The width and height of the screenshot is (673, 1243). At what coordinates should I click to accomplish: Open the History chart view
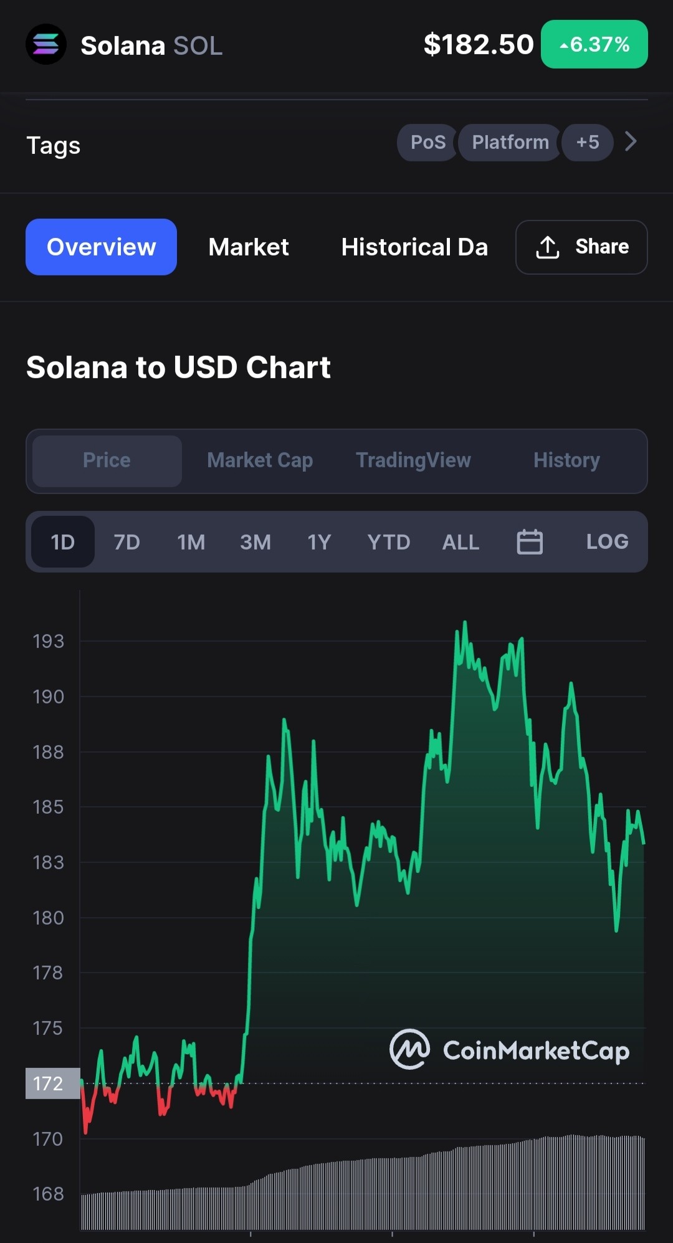click(566, 460)
